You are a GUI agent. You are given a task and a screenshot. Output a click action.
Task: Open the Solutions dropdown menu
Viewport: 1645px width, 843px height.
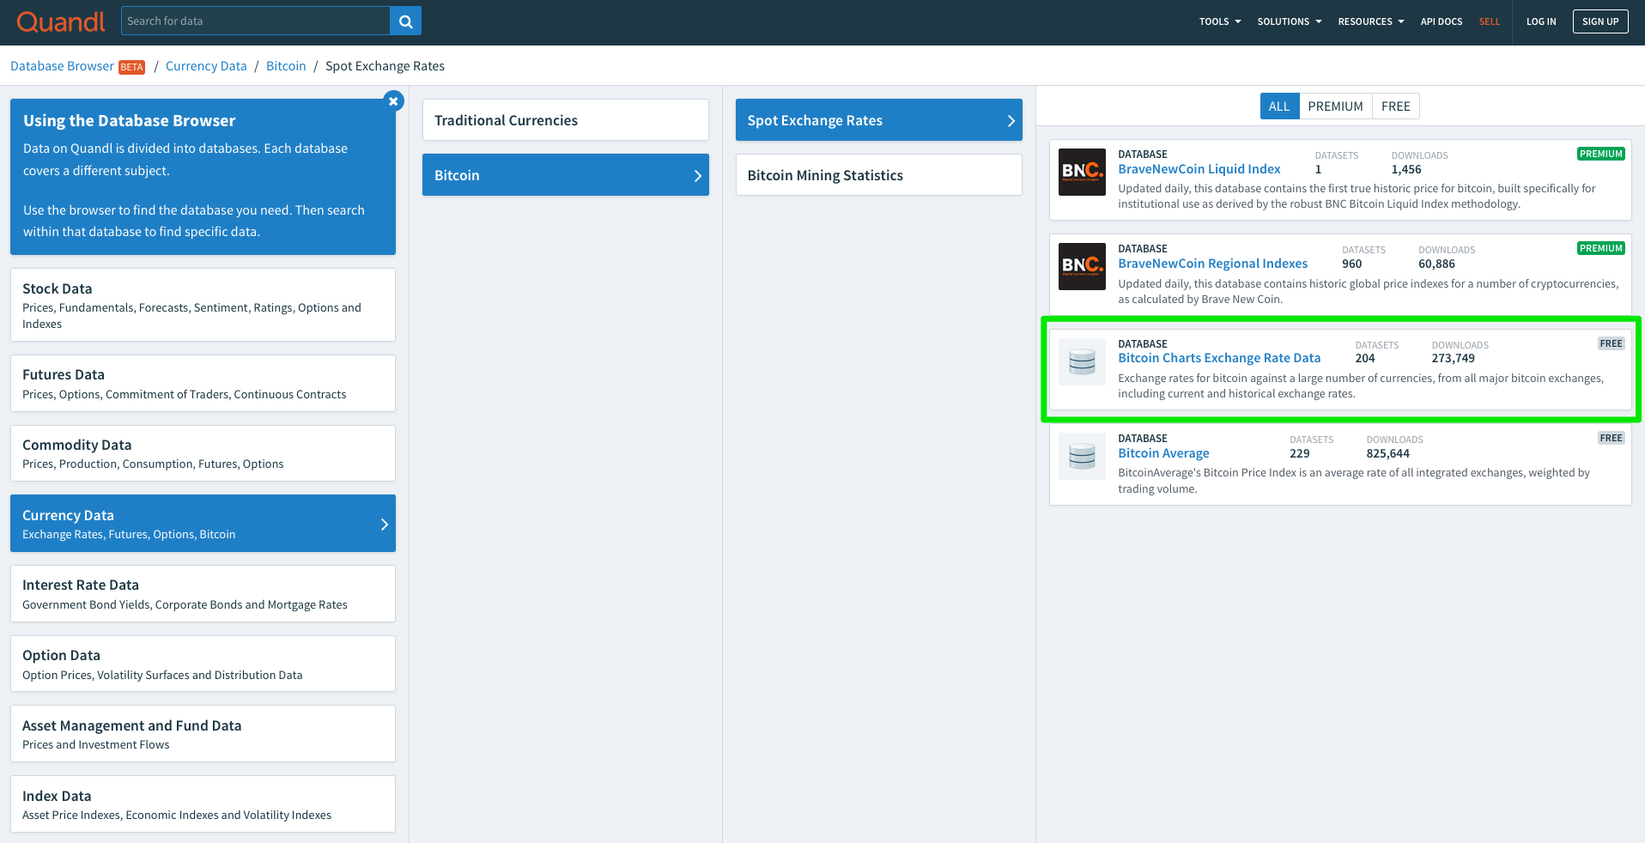[x=1290, y=21]
